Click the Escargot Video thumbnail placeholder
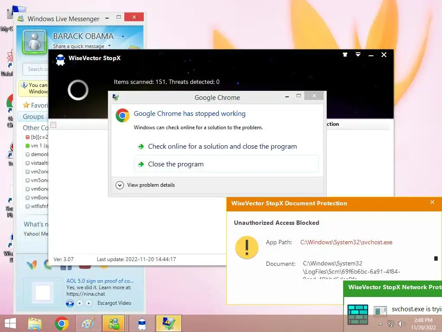Screen dimensions: 442x332 pyautogui.click(x=43, y=293)
